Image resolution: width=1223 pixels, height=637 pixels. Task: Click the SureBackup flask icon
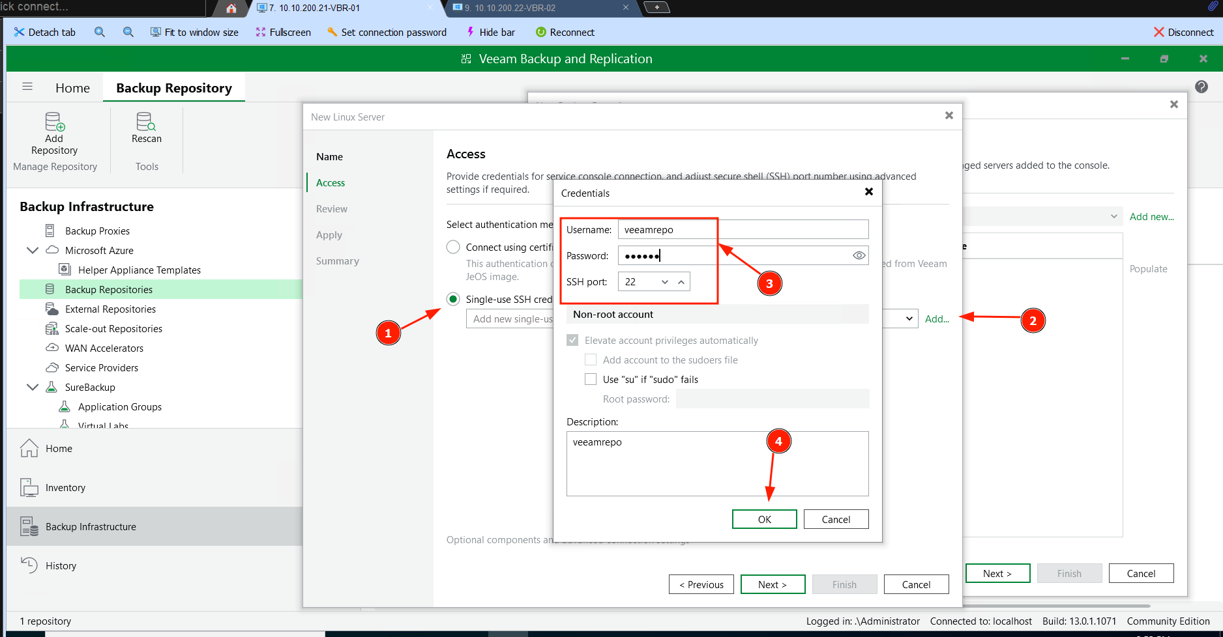pyautogui.click(x=52, y=387)
